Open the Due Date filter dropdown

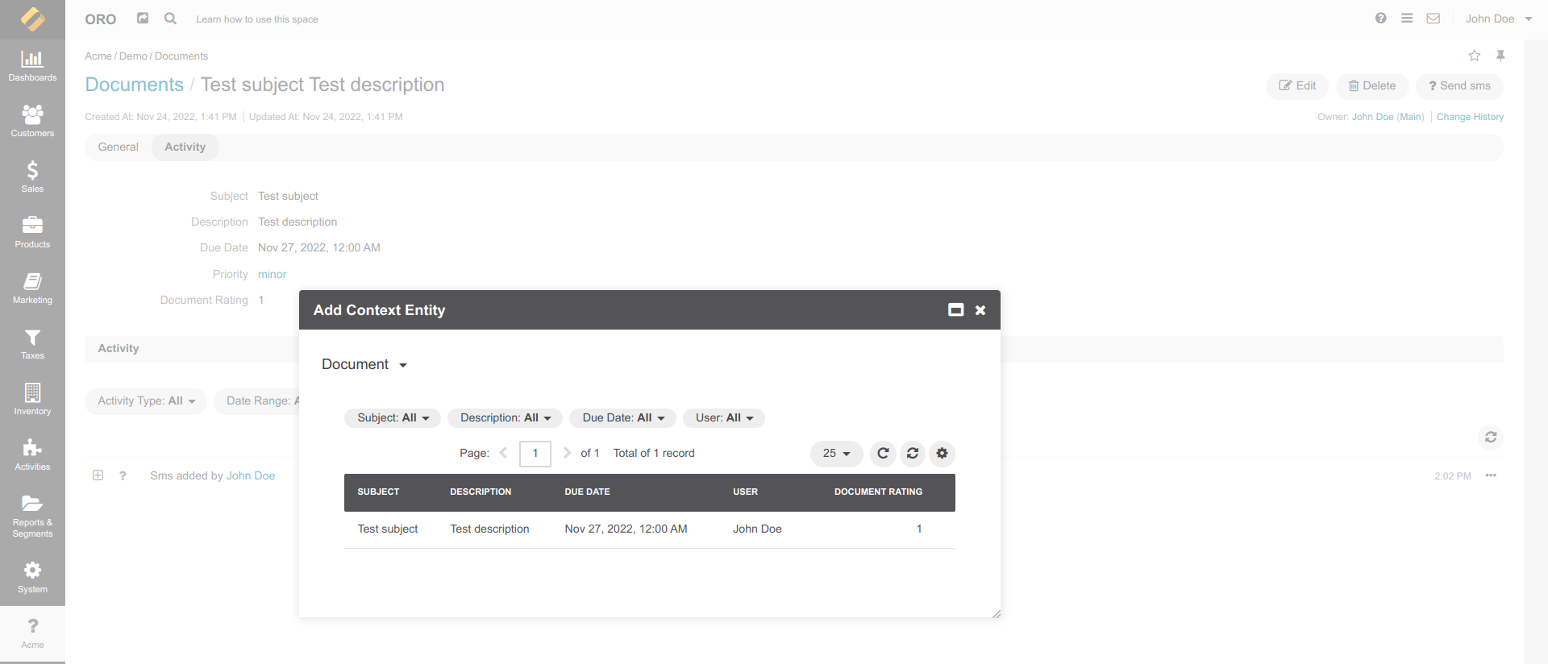[x=622, y=418]
